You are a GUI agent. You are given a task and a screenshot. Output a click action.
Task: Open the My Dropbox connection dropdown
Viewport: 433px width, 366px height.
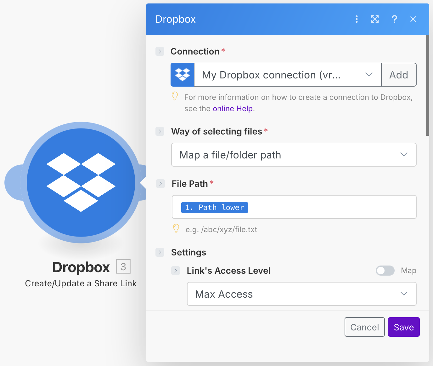pyautogui.click(x=288, y=75)
